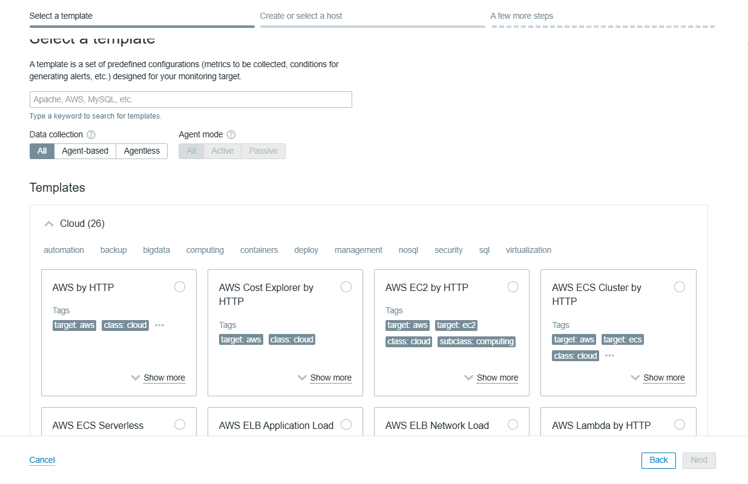
Task: Filter templates by automation subclass
Action: pyautogui.click(x=64, y=250)
